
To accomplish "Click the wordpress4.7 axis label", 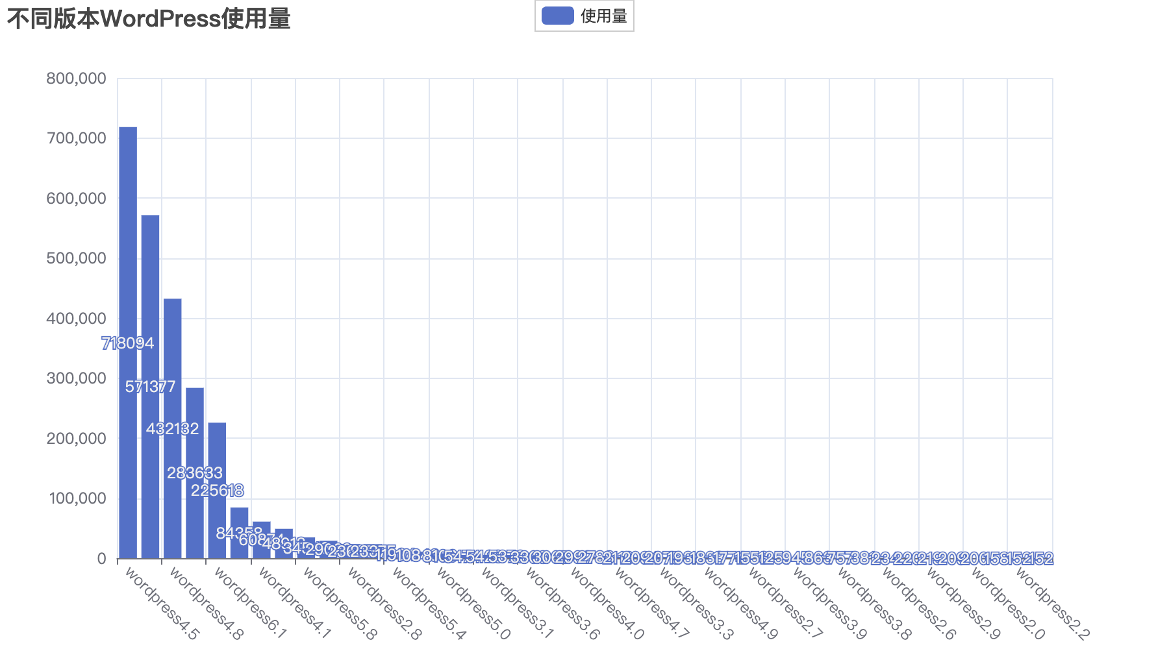I will [651, 604].
